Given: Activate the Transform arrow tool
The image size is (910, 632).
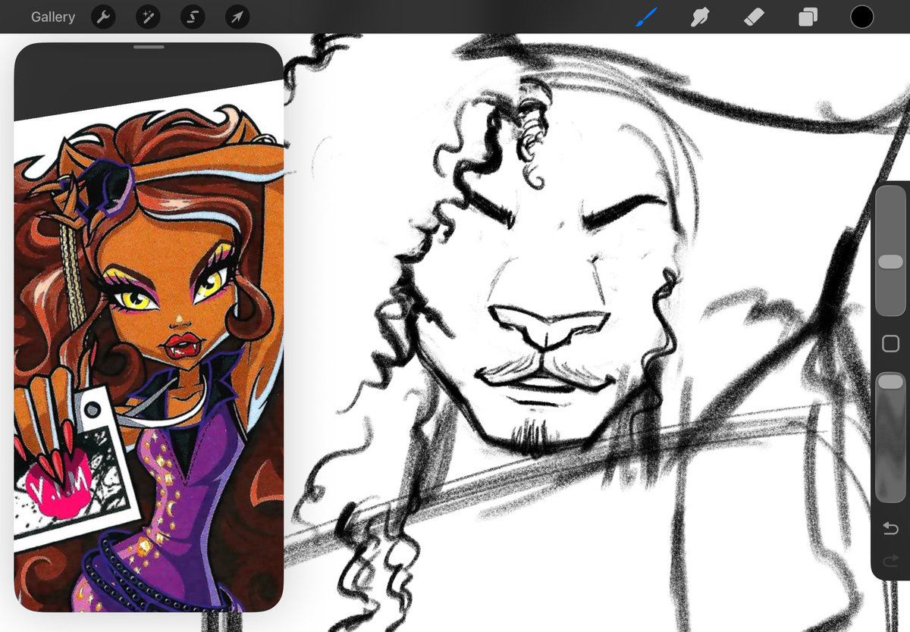Looking at the screenshot, I should click(237, 17).
